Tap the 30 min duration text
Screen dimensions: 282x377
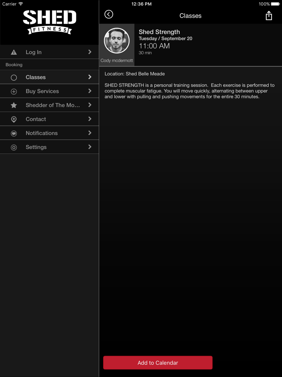coord(145,53)
